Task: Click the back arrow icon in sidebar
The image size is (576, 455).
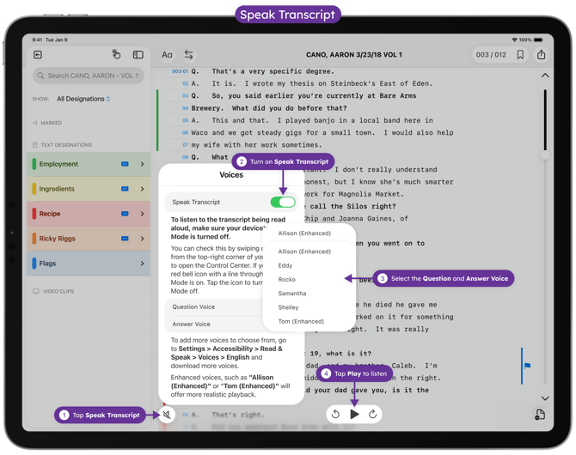Action: pos(38,55)
